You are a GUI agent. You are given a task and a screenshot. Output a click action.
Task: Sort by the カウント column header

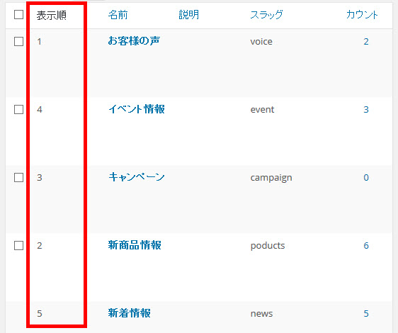362,15
